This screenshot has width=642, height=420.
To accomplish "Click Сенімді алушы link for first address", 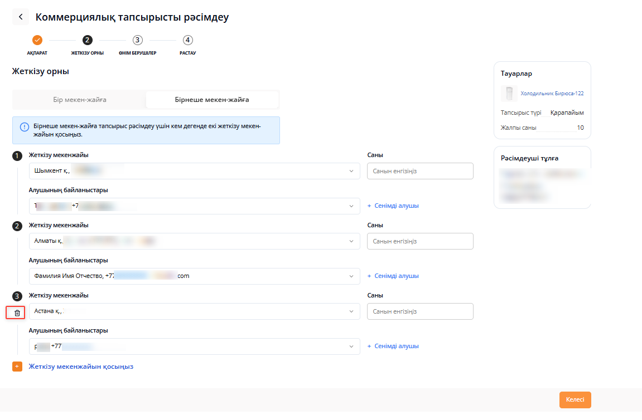I will click(x=393, y=206).
